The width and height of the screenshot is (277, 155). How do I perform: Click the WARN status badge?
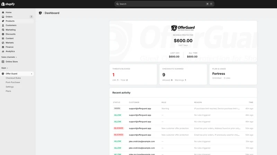click(x=117, y=108)
